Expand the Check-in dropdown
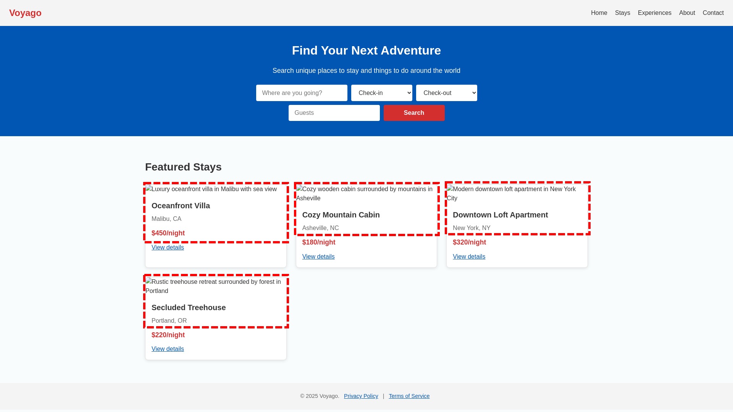 point(381,93)
